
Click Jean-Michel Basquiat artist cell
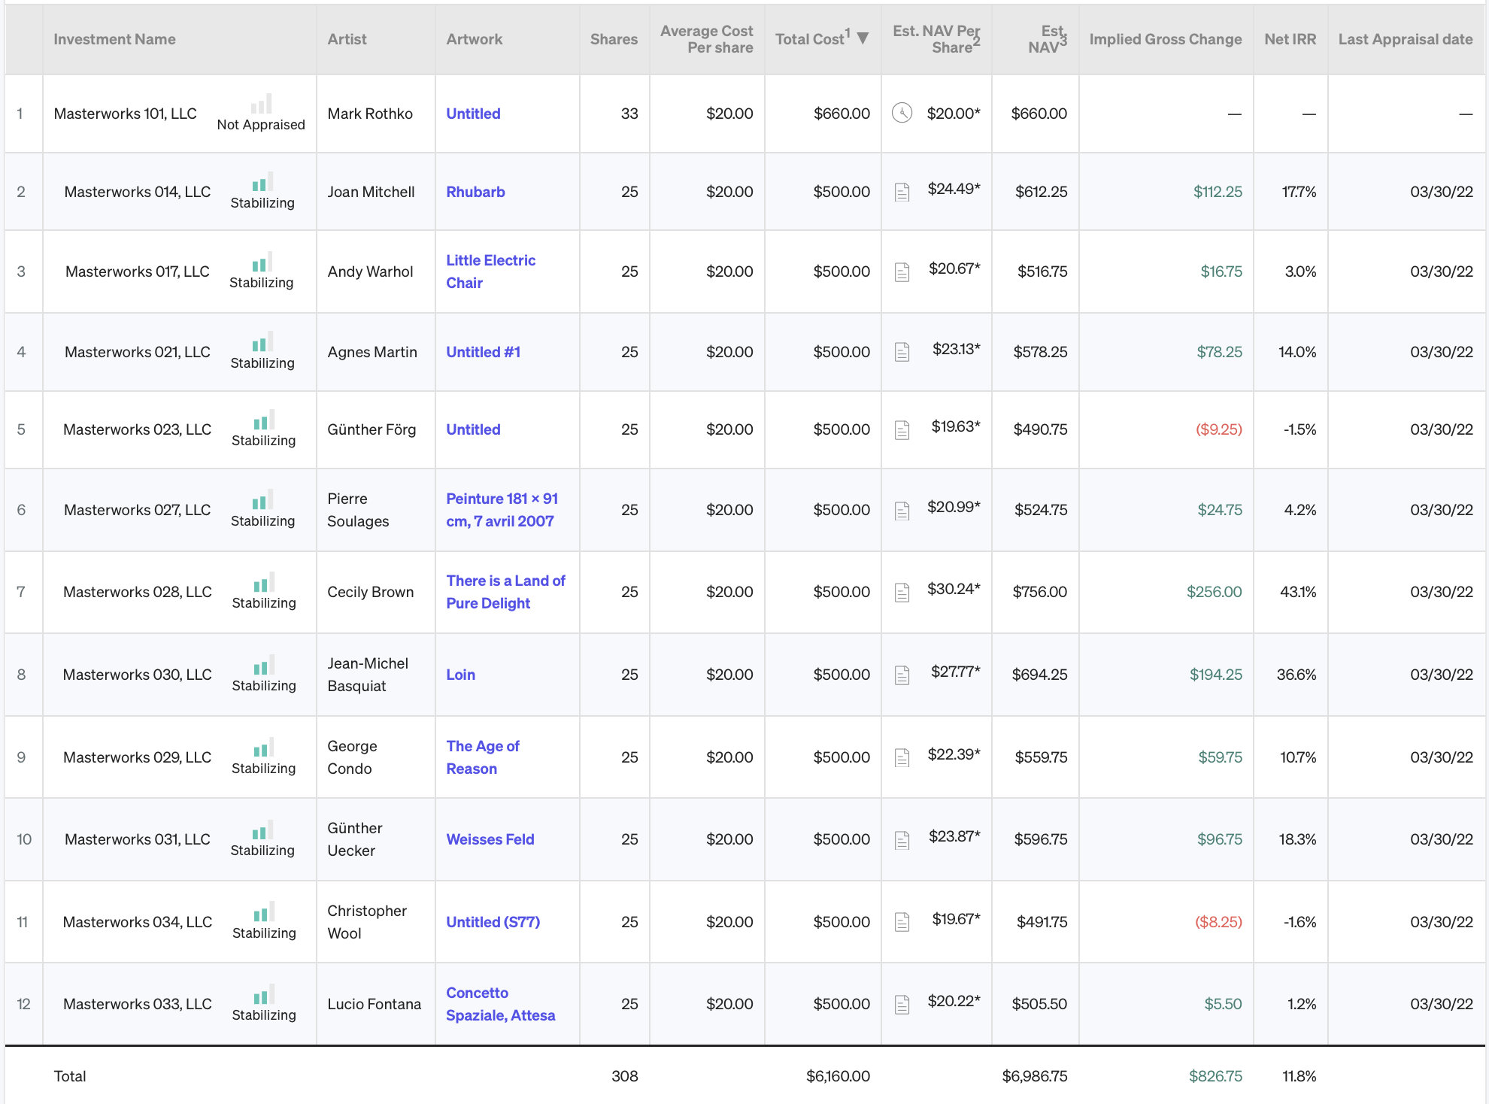368,675
